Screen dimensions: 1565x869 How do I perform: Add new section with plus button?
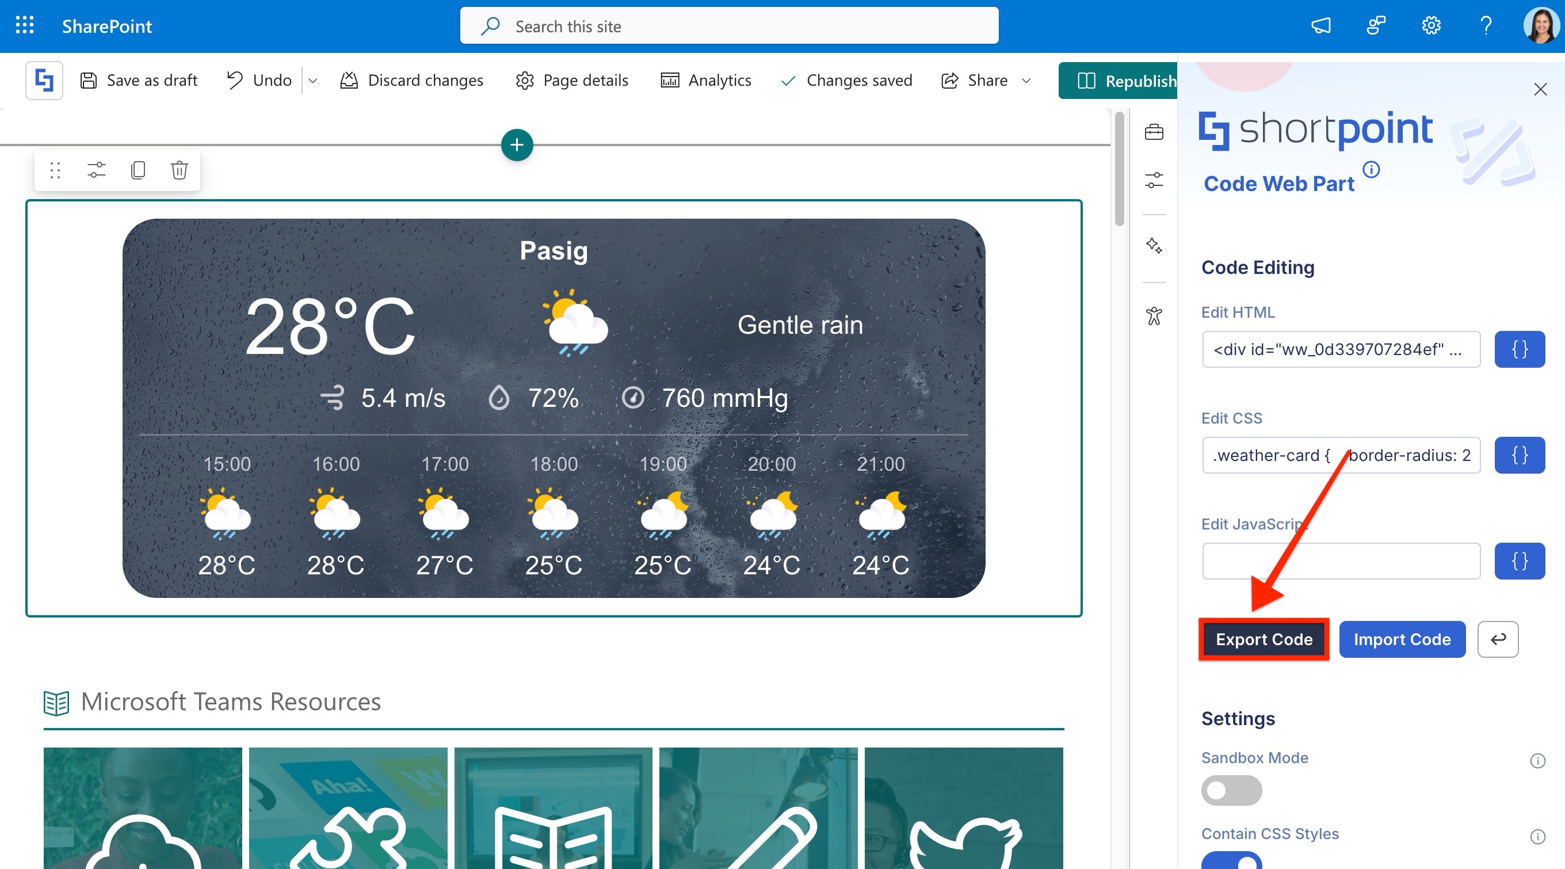click(x=517, y=144)
